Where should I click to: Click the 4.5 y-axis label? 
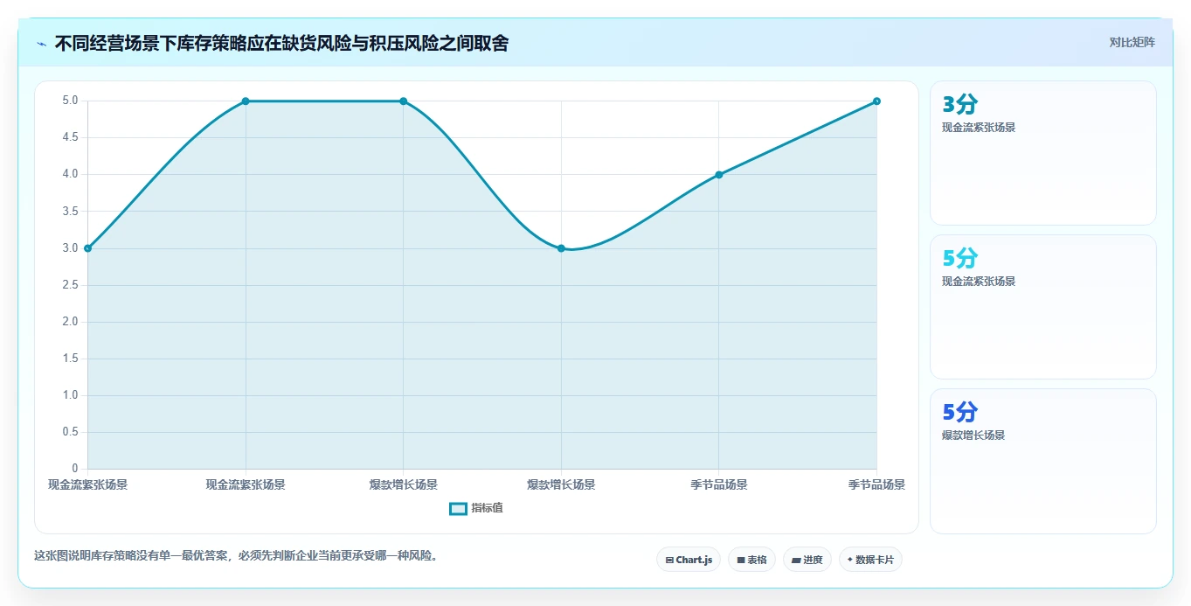pos(70,137)
